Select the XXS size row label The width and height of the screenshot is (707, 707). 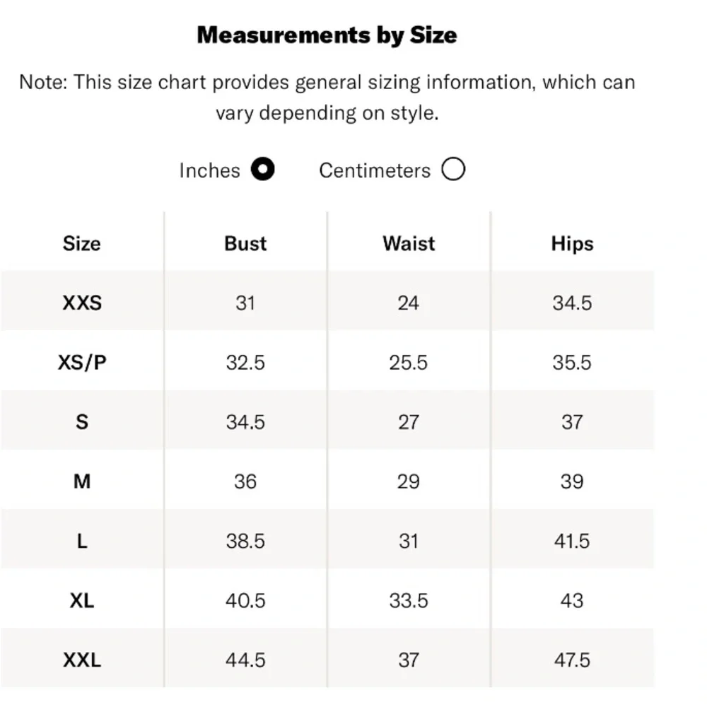point(82,303)
